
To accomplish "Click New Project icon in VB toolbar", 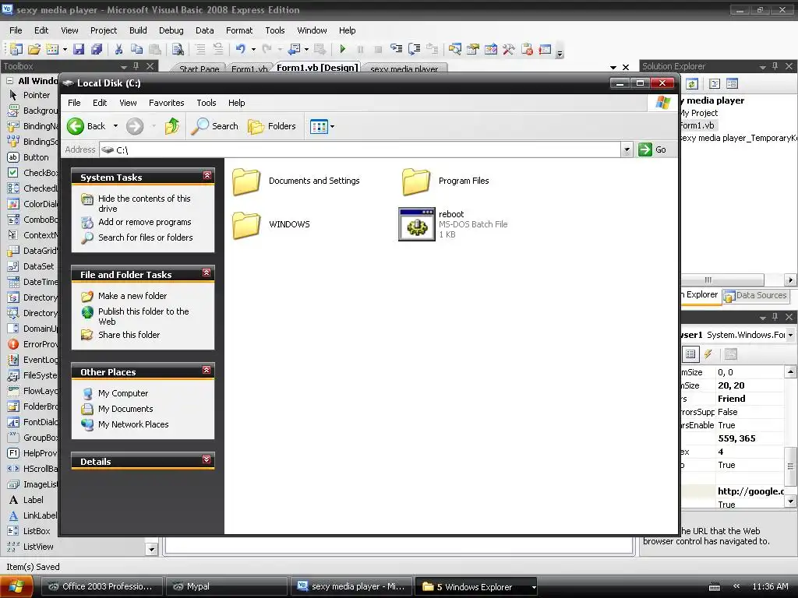I will click(x=16, y=49).
